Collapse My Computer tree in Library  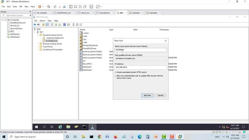(x=2, y=20)
